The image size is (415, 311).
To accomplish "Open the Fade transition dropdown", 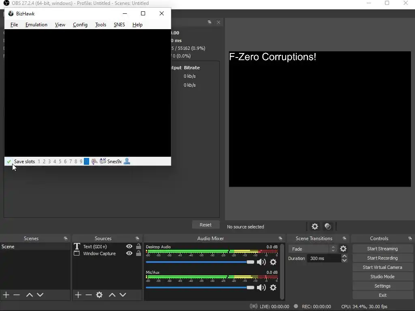I will point(313,249).
